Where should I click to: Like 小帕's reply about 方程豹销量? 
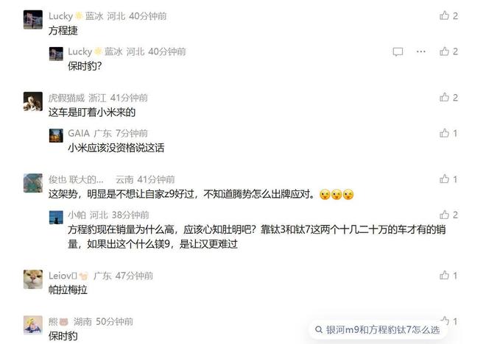[x=444, y=215]
